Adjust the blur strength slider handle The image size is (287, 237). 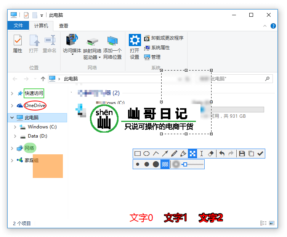pos(185,164)
